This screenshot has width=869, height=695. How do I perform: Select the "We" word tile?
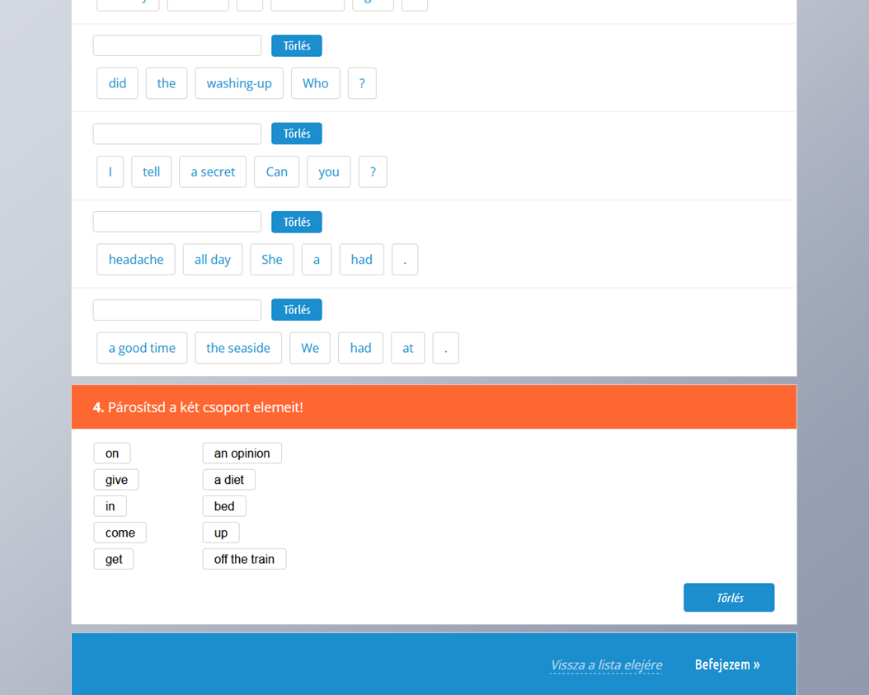click(310, 348)
